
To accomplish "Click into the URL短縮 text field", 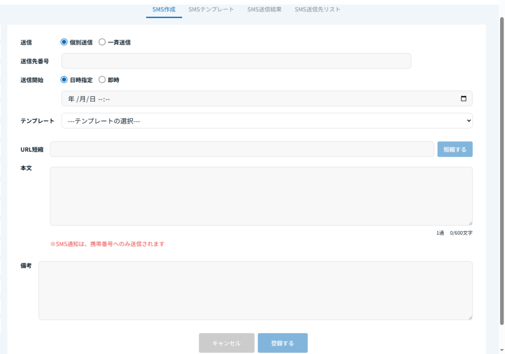I will 242,149.
